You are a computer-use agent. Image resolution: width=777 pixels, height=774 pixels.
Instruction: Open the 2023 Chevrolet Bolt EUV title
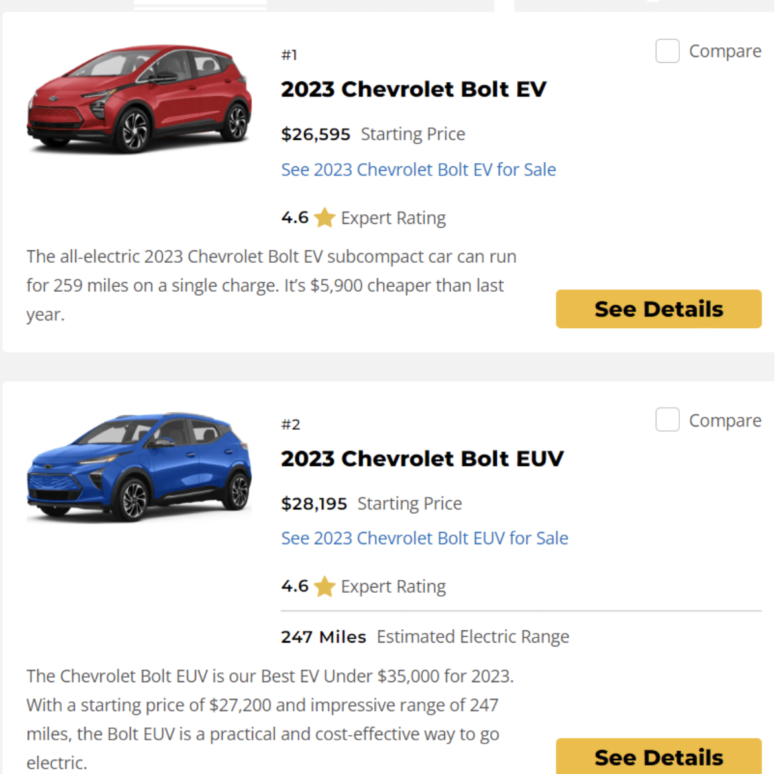click(422, 459)
